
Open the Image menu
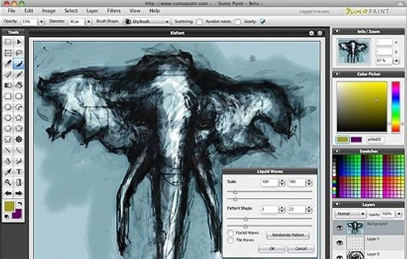[49, 11]
